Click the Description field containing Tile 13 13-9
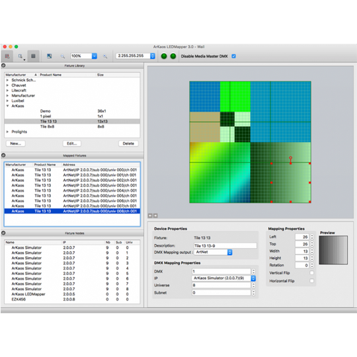357x357 pixels. (x=225, y=246)
